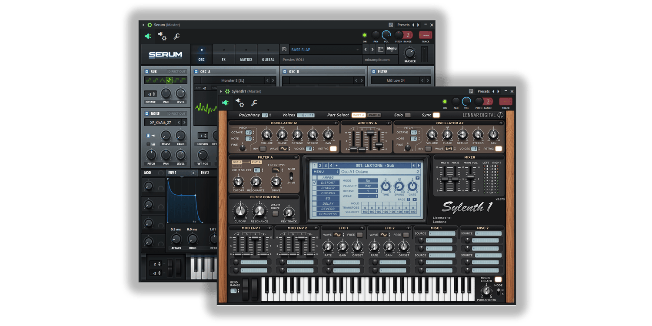The image size is (652, 326).
Task: Select Serum OSC tab
Action: pos(202,55)
